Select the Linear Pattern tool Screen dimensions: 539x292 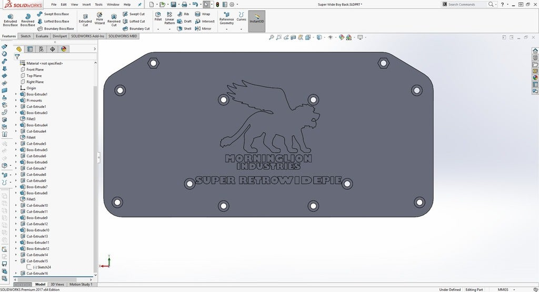coord(169,18)
